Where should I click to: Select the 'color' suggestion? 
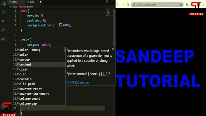click(41, 55)
